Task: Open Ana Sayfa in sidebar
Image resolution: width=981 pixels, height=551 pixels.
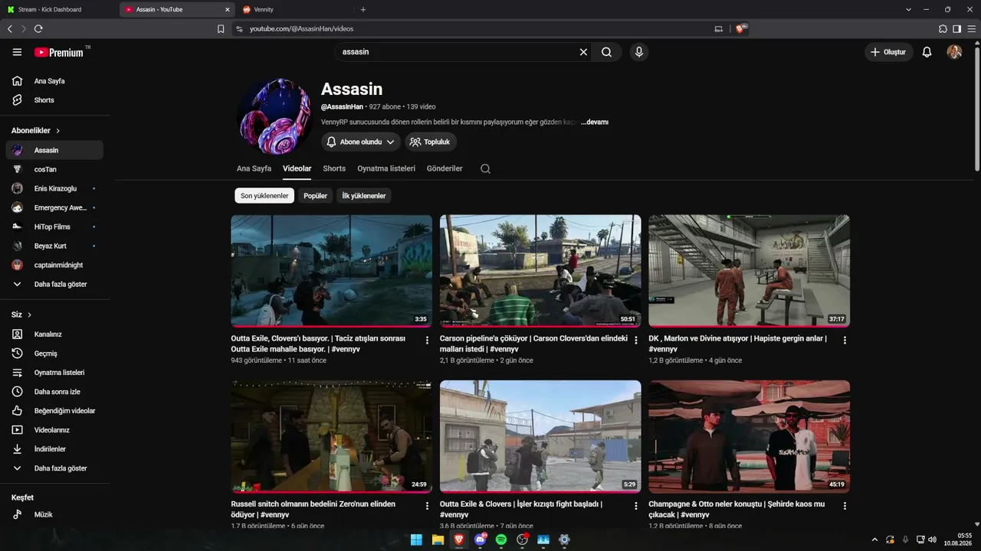Action: (x=54, y=81)
